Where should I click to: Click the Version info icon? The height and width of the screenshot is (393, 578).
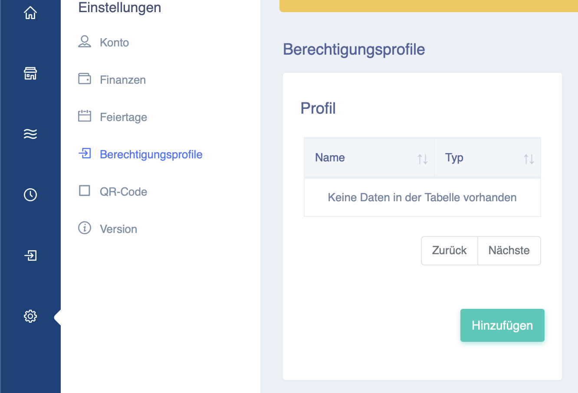[85, 228]
